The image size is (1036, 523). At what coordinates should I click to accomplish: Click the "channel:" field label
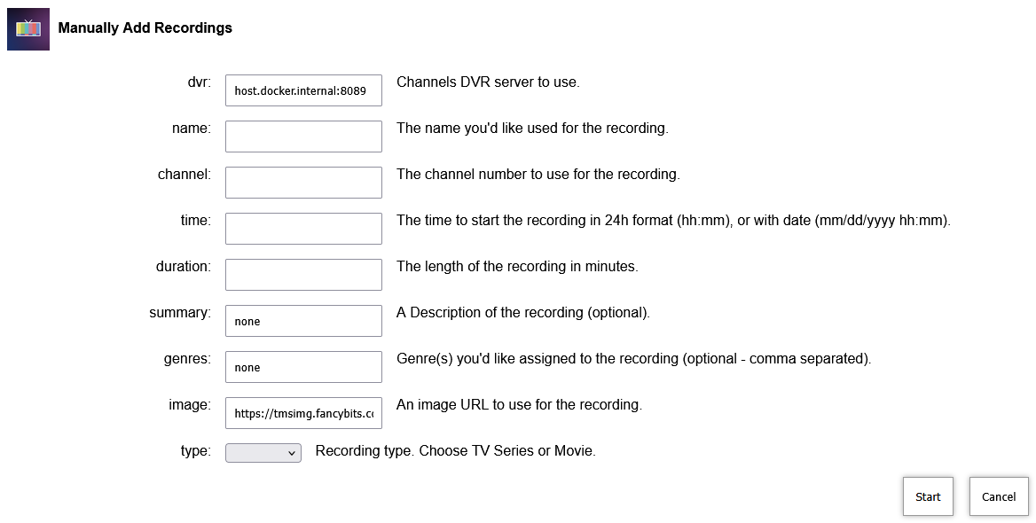(x=184, y=175)
